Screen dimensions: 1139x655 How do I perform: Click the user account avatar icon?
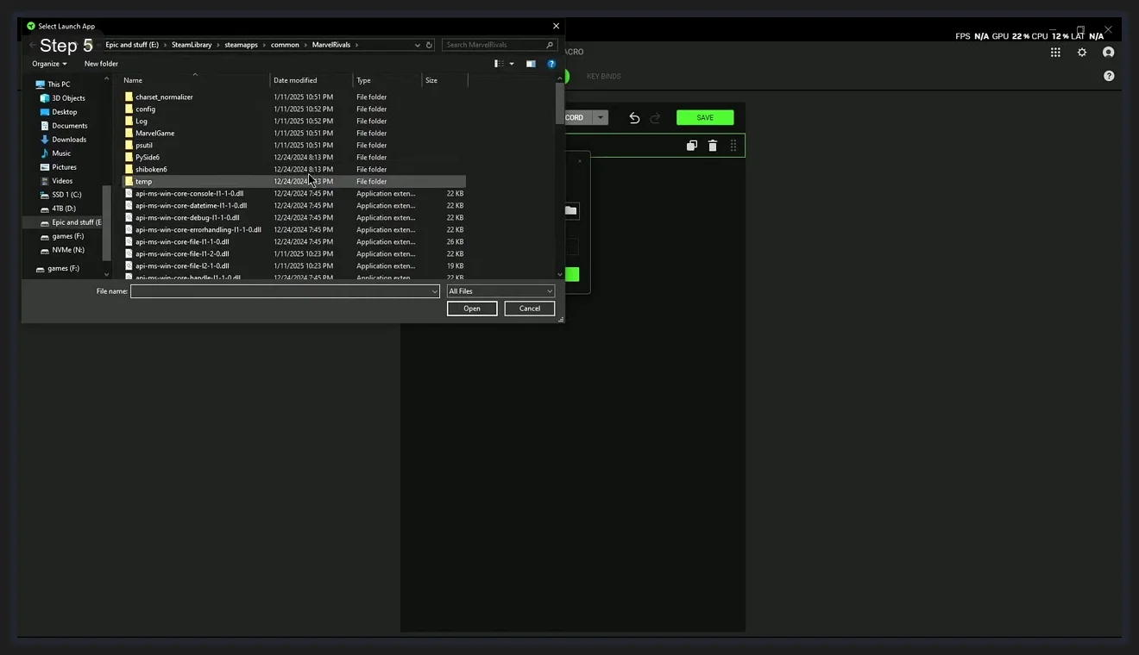[1109, 52]
